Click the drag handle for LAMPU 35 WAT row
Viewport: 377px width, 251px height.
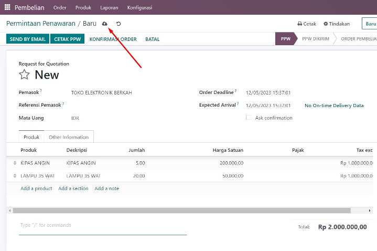(15, 176)
